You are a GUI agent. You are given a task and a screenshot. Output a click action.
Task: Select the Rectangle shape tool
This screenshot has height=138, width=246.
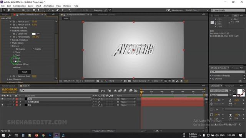34,10
